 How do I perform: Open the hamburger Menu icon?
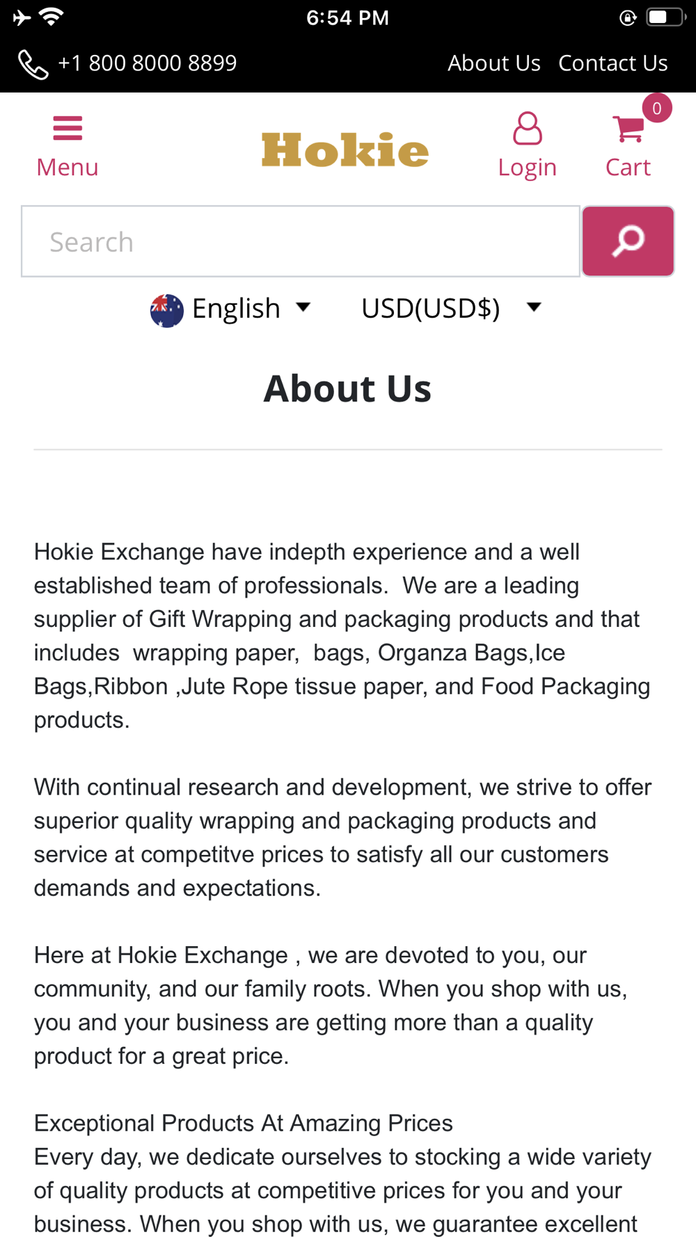pyautogui.click(x=68, y=128)
